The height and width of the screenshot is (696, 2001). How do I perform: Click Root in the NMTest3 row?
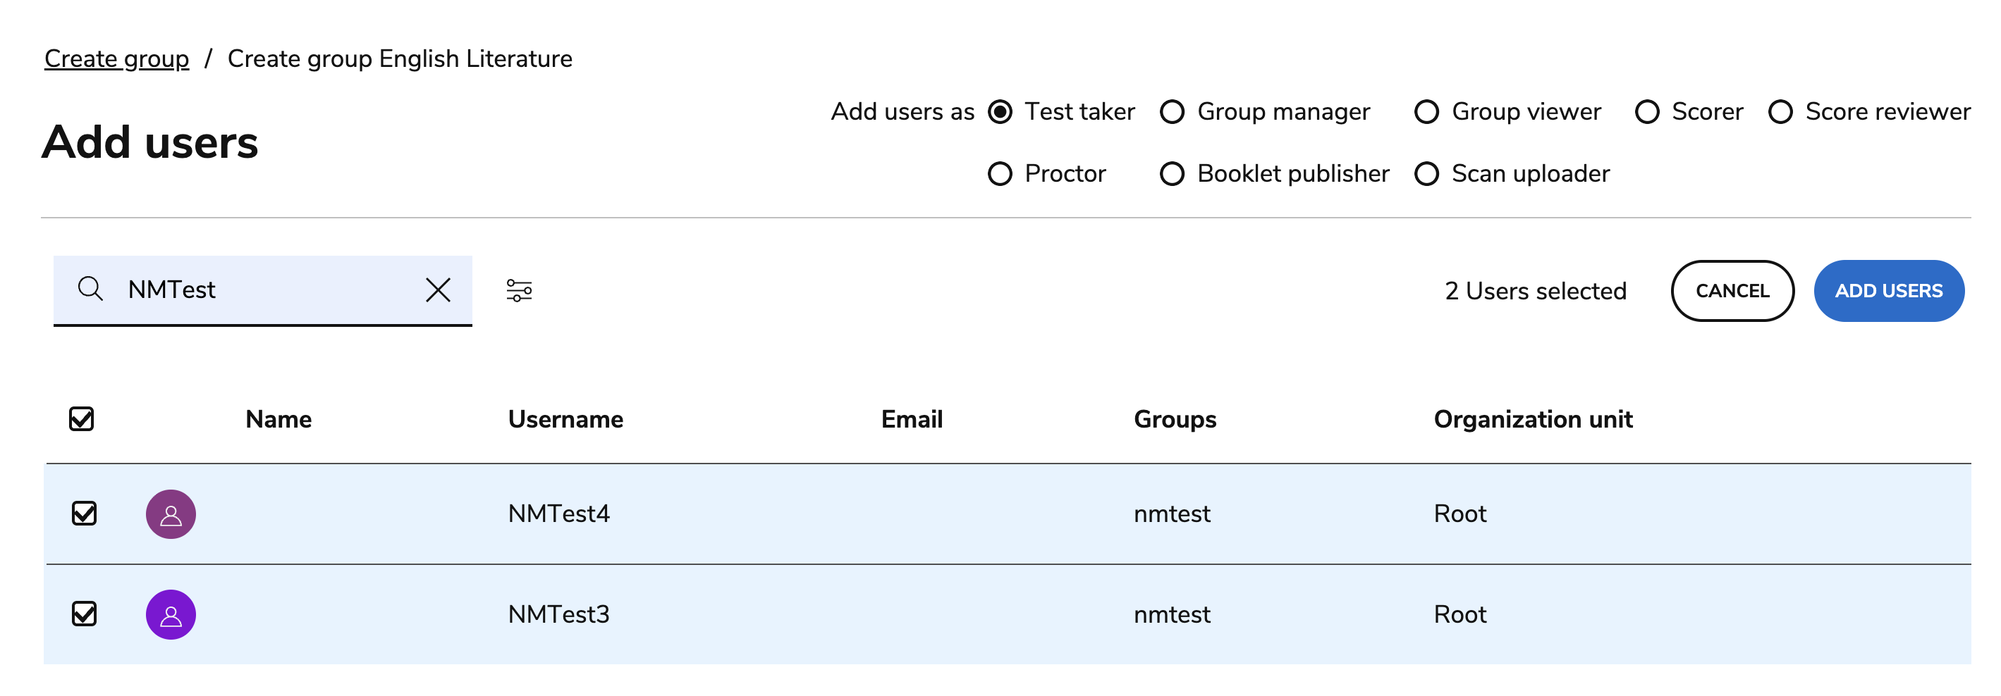1460,614
